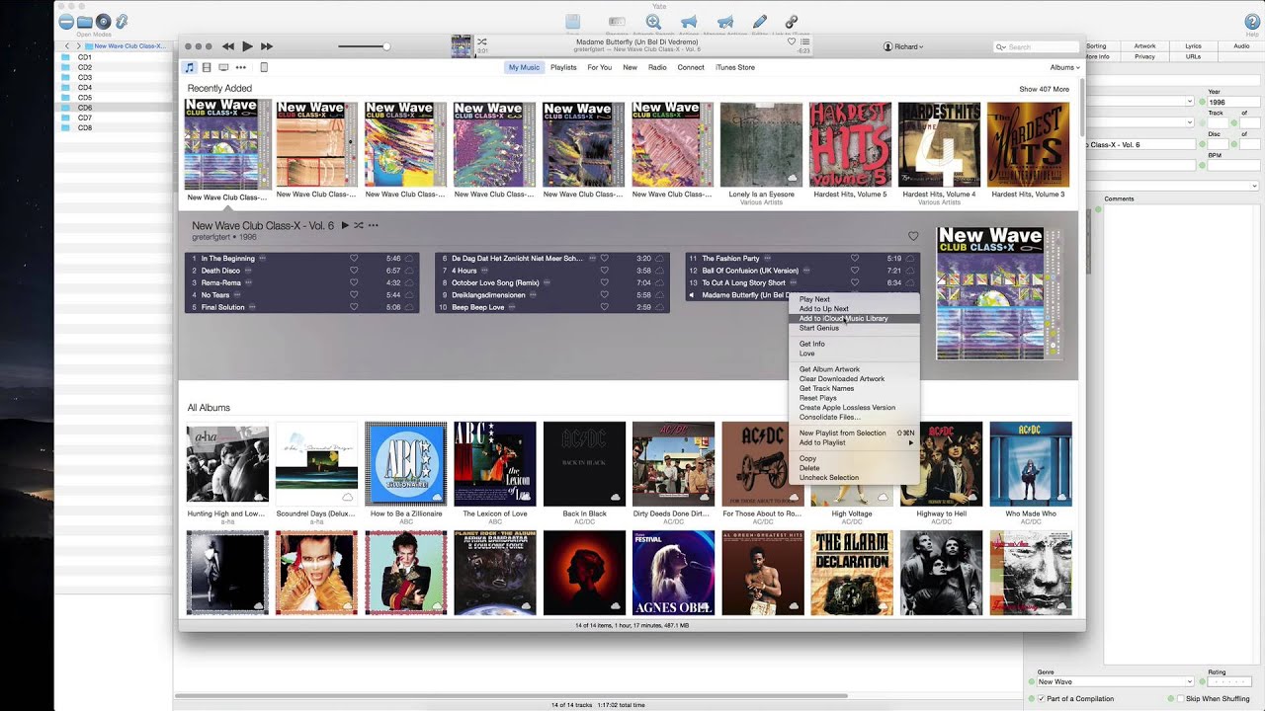Open the Radio tab

coord(657,67)
